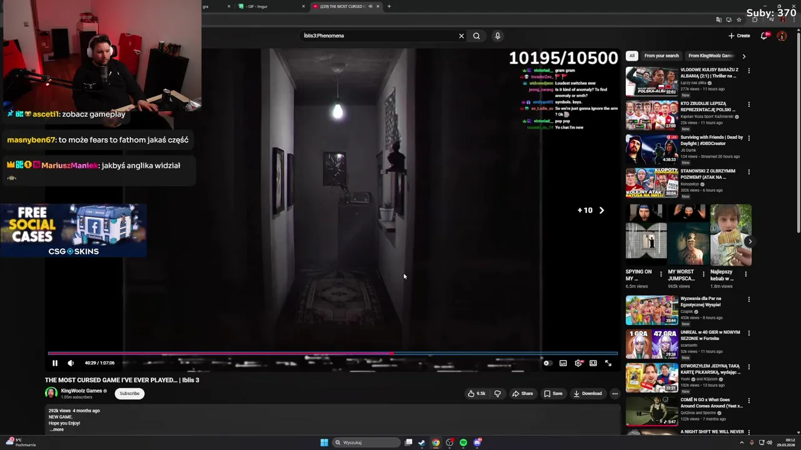Dislike the video
The height and width of the screenshot is (450, 801).
497,394
